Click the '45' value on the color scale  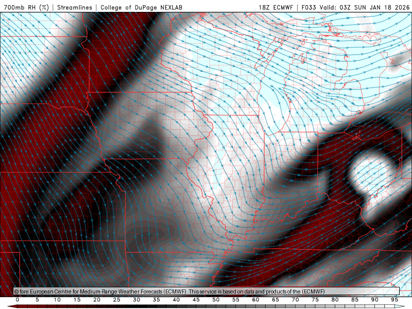click(x=196, y=300)
